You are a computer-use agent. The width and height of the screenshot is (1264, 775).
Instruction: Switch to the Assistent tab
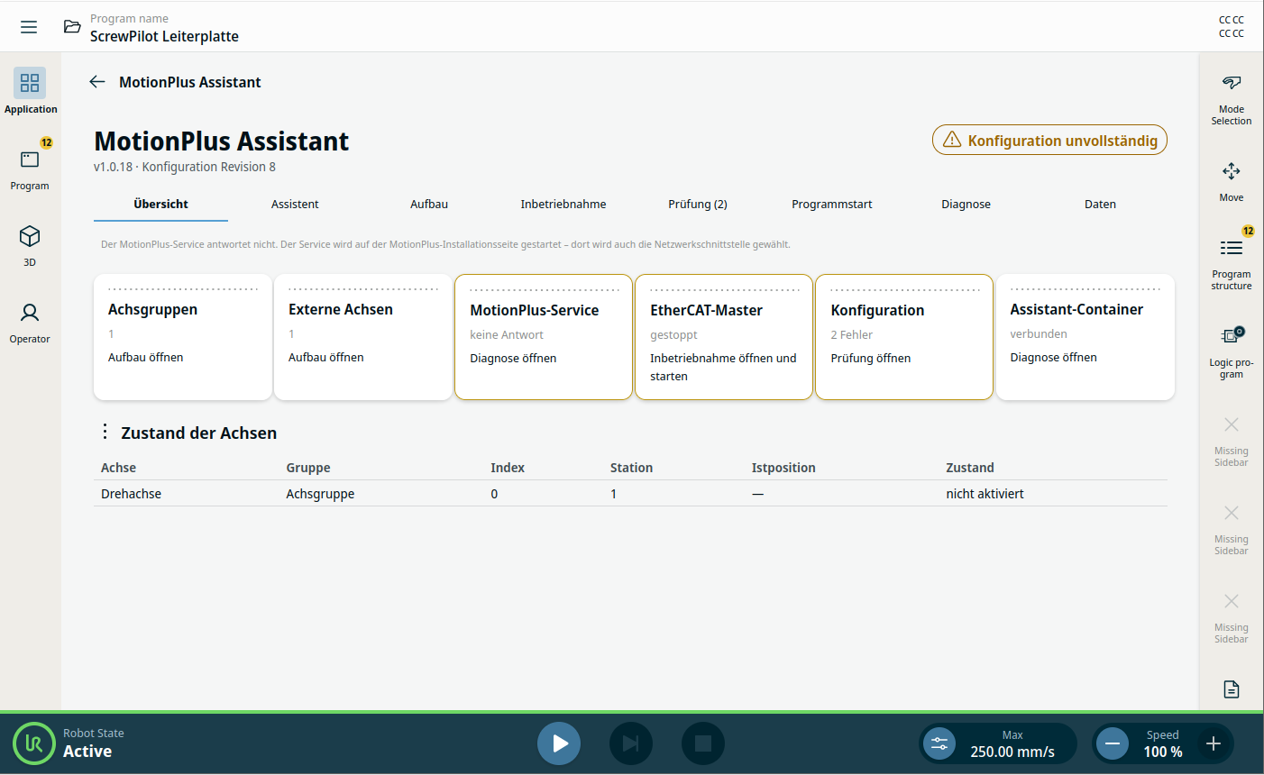295,205
